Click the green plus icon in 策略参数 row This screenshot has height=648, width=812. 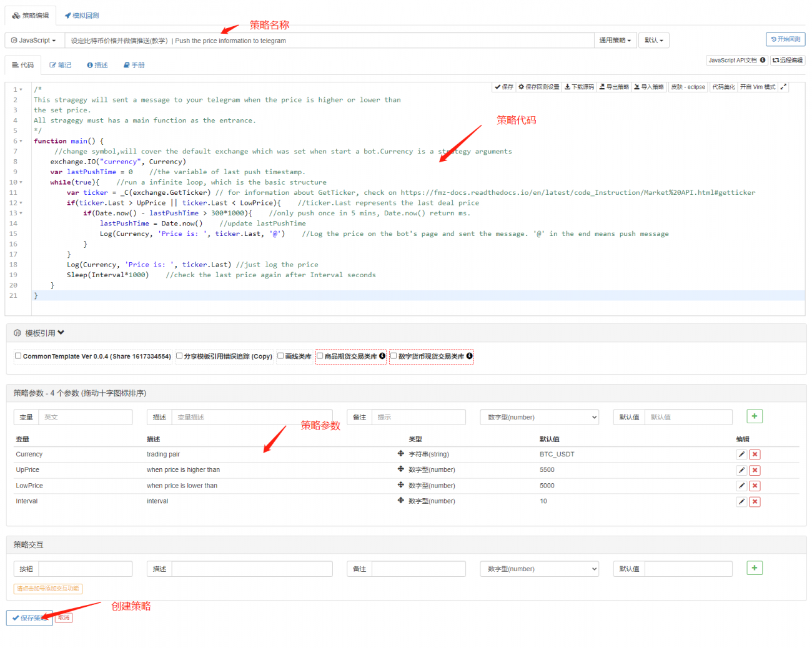click(x=754, y=416)
